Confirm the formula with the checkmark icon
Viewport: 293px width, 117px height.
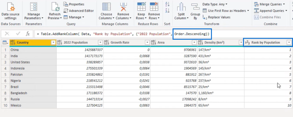(18, 34)
